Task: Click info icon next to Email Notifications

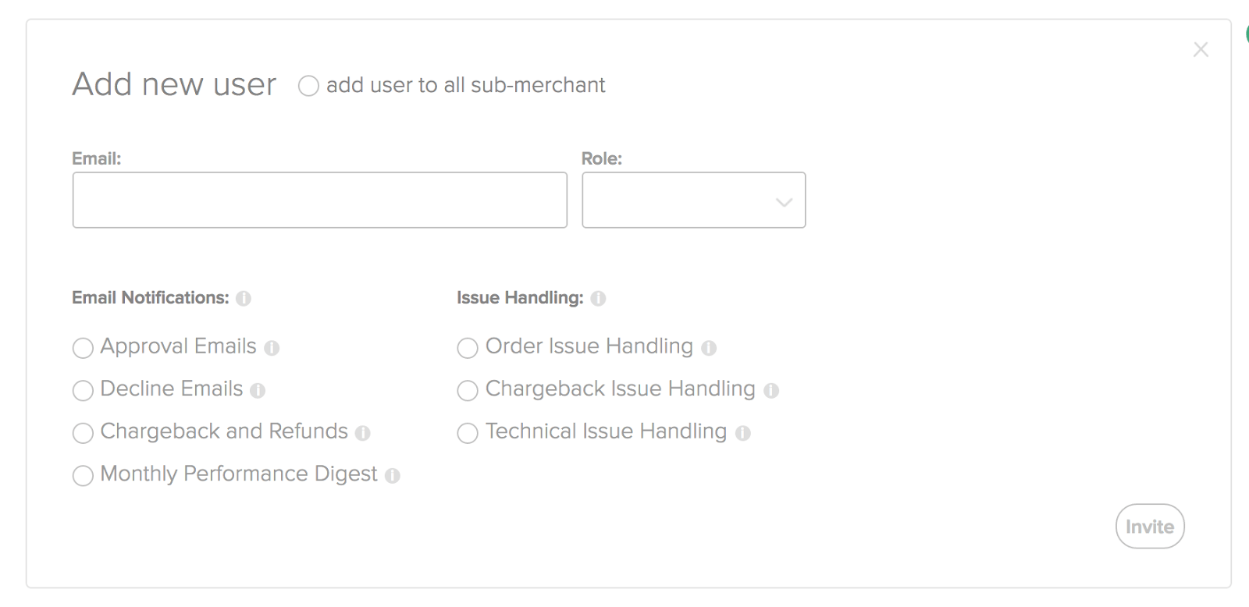Action: tap(244, 299)
